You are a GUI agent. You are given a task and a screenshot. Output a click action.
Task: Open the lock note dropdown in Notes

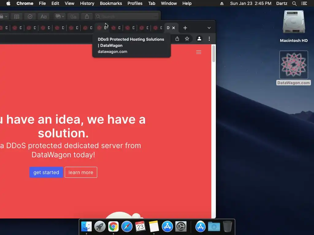pos(4,17)
